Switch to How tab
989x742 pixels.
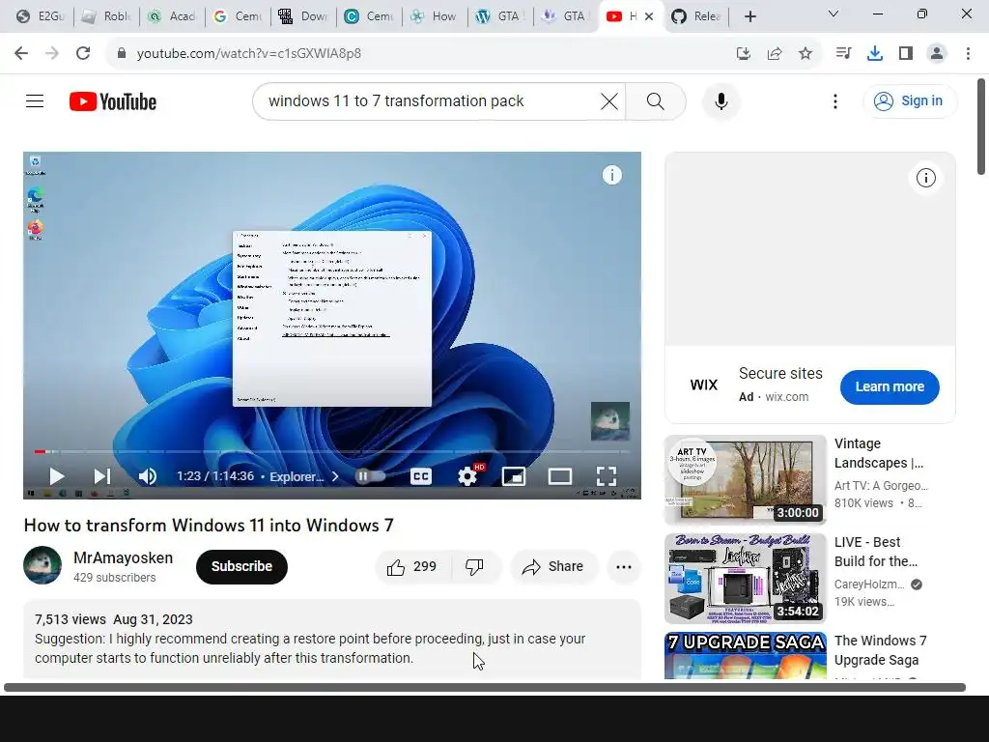(435, 16)
